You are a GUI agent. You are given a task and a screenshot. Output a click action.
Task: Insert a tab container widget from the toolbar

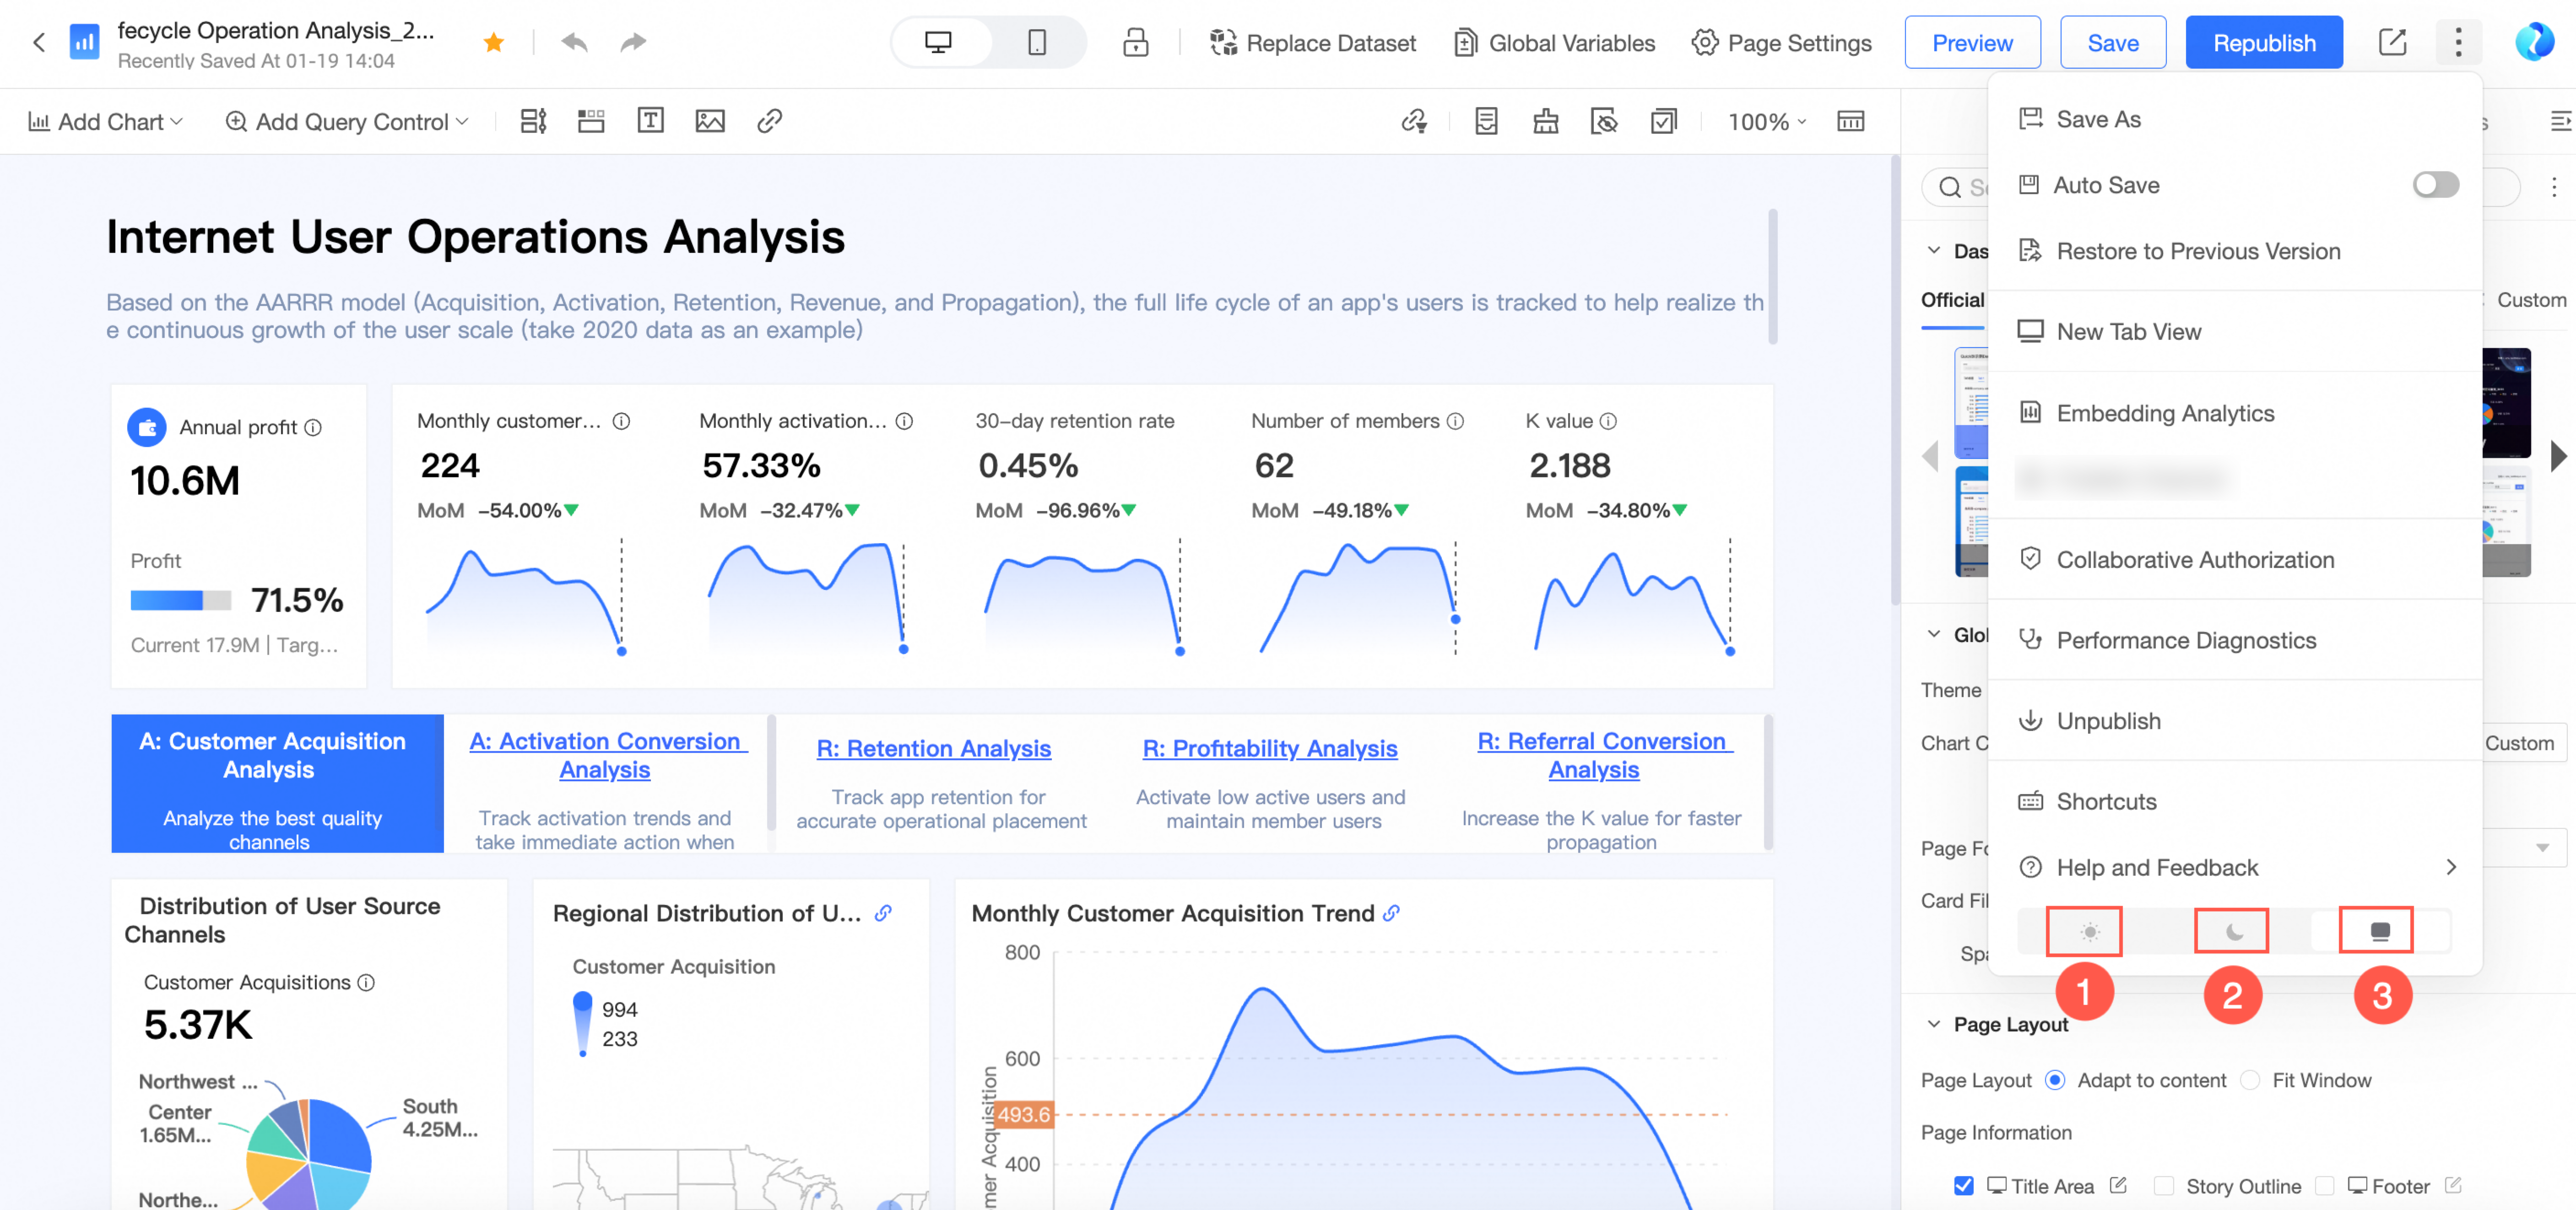coord(591,121)
